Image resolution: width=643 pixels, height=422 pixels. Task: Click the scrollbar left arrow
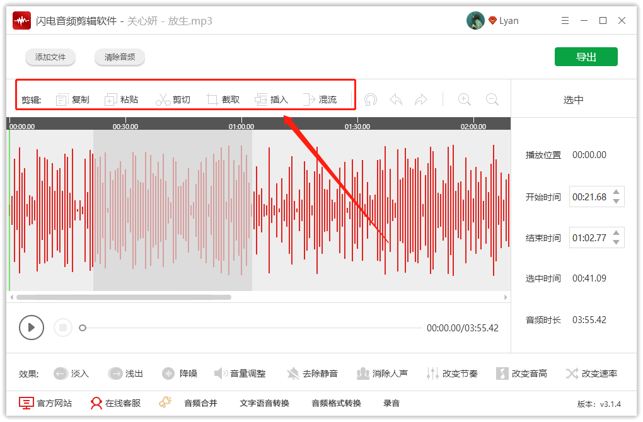click(x=11, y=297)
